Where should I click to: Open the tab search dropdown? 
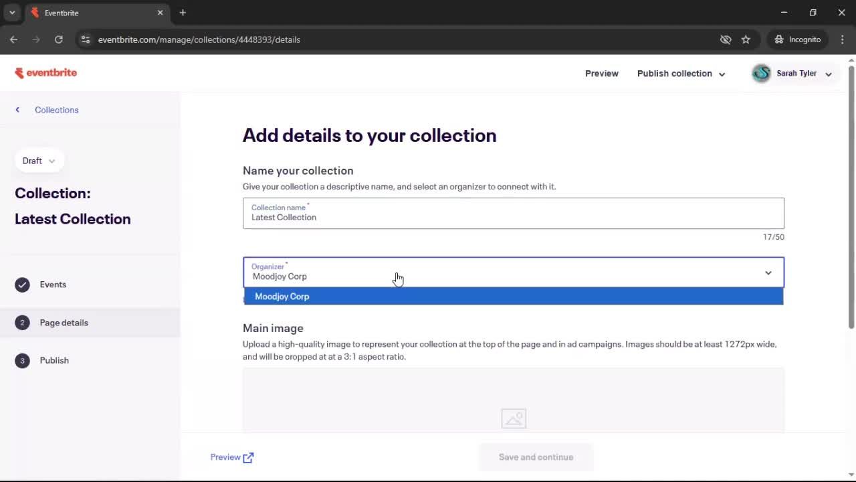coord(12,13)
